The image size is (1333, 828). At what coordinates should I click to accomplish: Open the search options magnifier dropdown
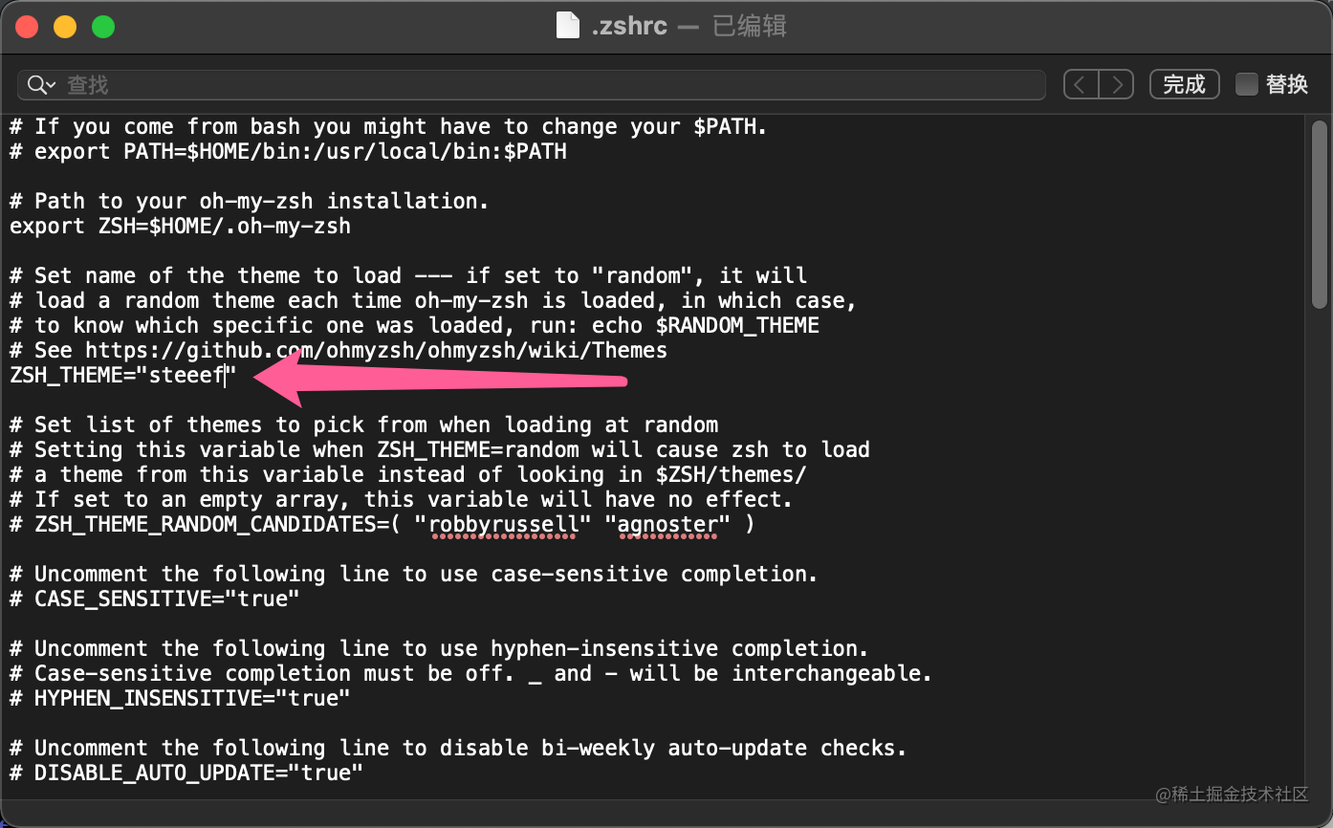click(x=41, y=85)
